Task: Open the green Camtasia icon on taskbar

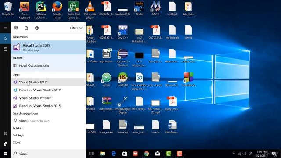Action: (x=168, y=154)
